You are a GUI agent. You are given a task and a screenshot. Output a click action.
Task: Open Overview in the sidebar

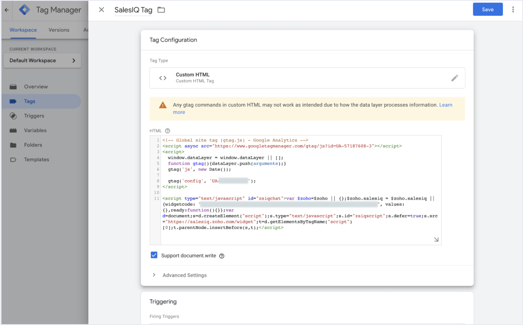click(41, 87)
